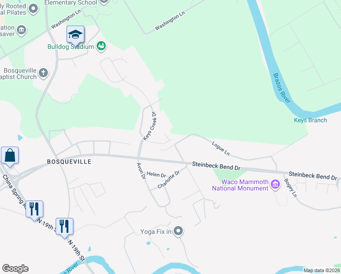
Task: Click the BOSQUEVILLE neighborhood label
Action: click(x=69, y=162)
